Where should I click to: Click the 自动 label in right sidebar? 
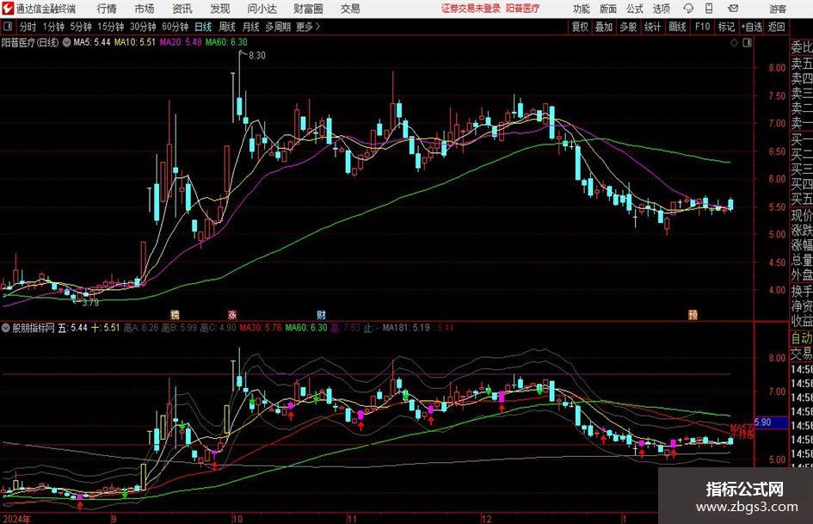pos(802,338)
